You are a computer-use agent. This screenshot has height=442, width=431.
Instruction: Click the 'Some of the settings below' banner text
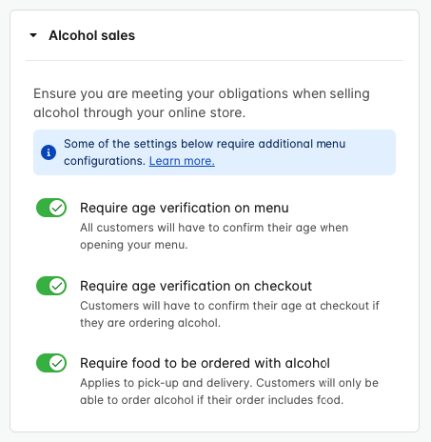coord(205,152)
